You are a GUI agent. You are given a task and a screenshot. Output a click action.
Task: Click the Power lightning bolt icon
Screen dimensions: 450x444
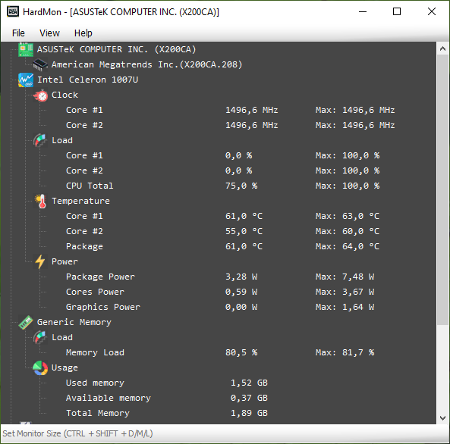(x=40, y=261)
